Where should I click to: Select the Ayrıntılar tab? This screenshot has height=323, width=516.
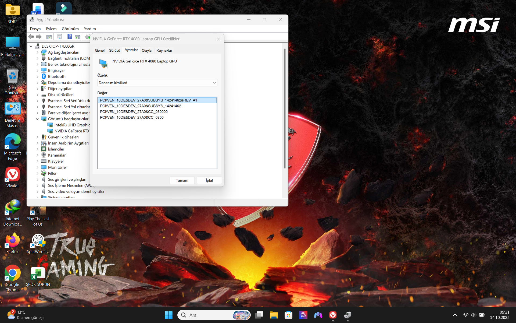tap(131, 50)
